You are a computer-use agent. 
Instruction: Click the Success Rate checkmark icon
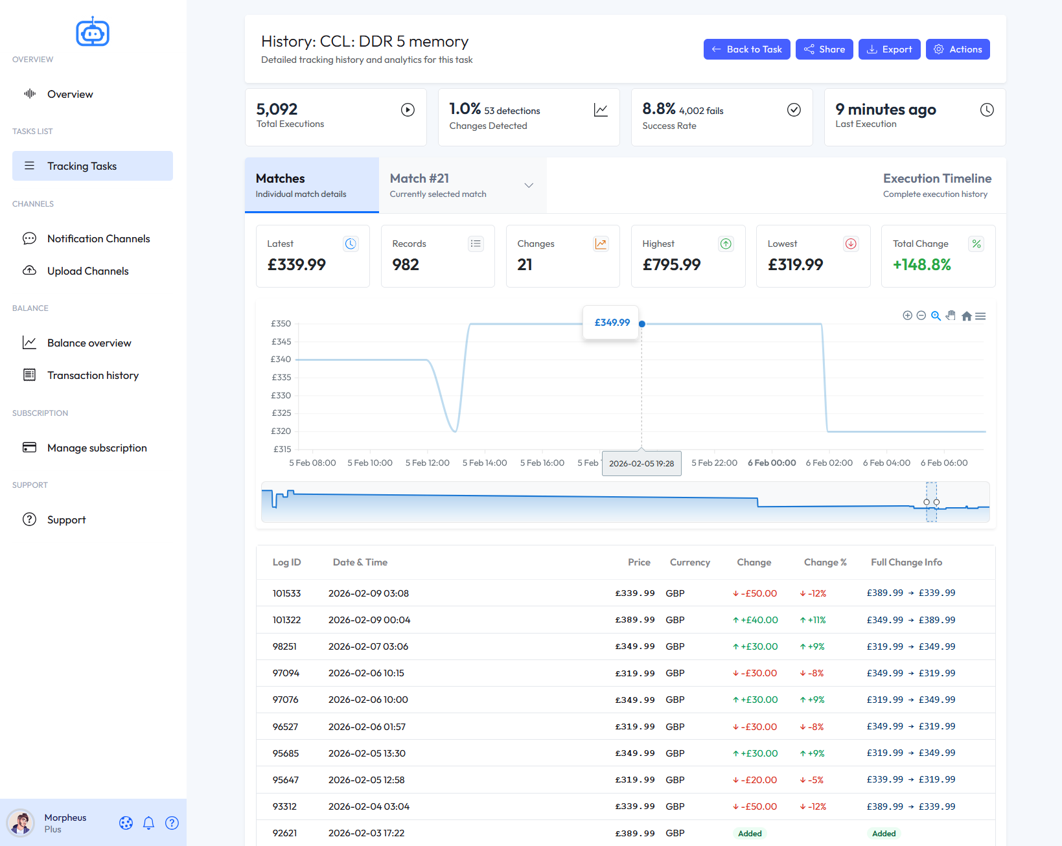pyautogui.click(x=794, y=109)
